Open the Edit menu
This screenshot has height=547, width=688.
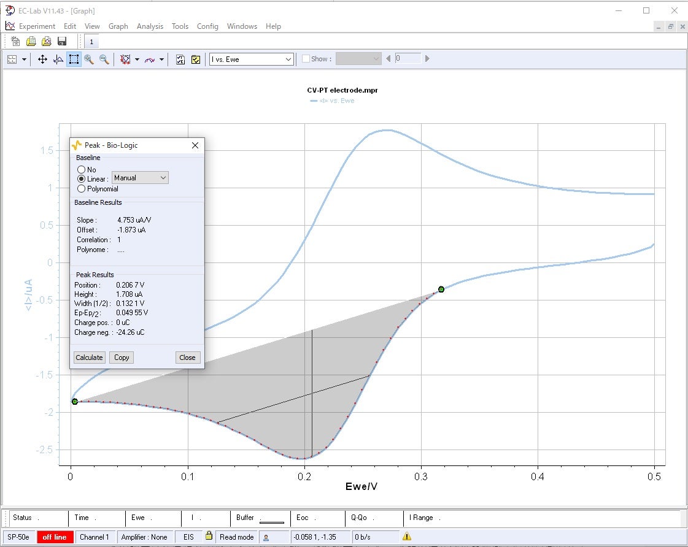(70, 26)
